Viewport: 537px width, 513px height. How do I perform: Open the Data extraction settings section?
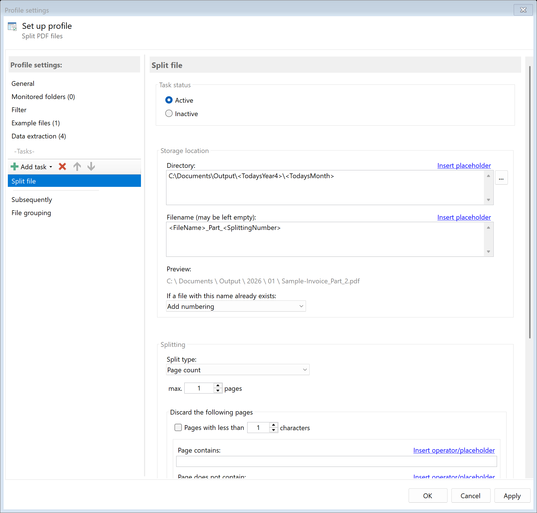click(x=39, y=136)
